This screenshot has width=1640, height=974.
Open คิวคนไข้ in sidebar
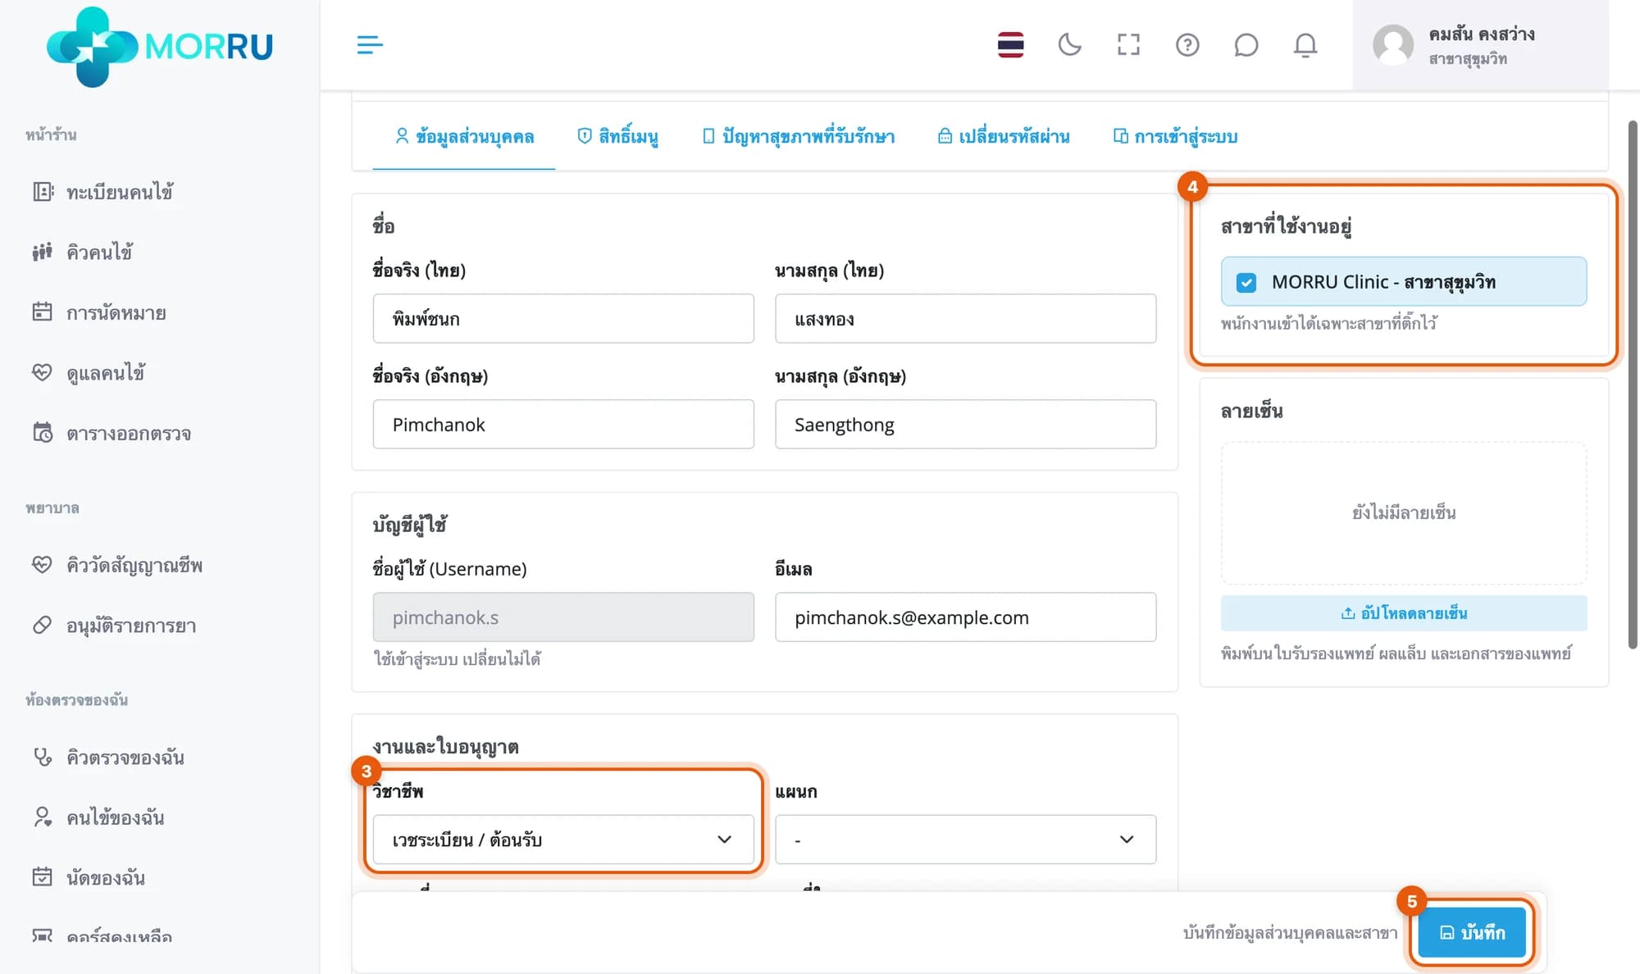coord(82,252)
